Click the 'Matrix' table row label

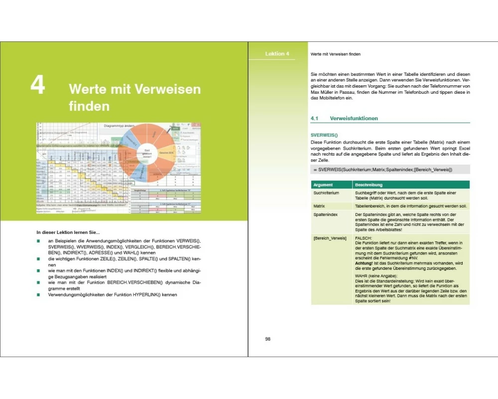[319, 205]
